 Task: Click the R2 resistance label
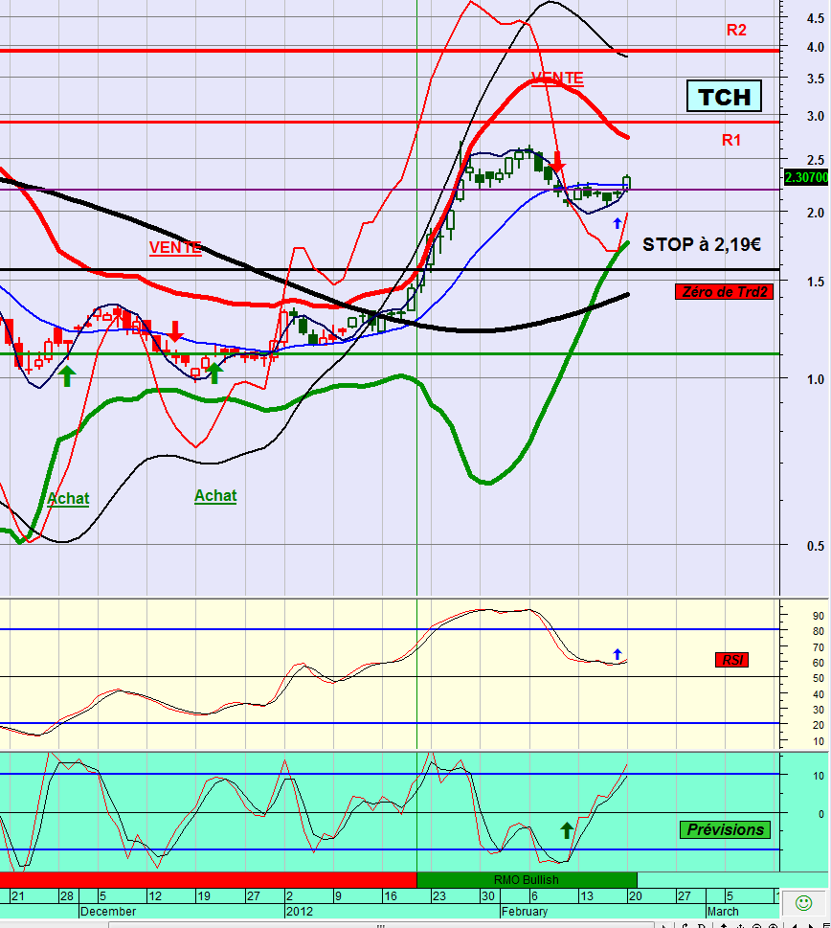click(x=736, y=31)
